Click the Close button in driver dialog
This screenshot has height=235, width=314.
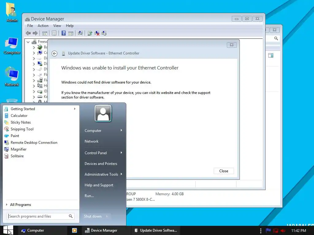pos(224,171)
